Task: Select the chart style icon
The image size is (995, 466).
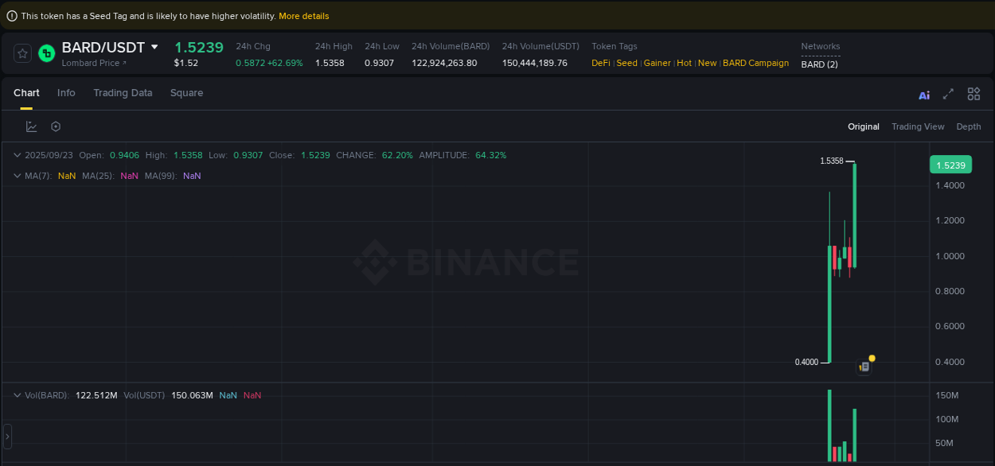Action: click(32, 126)
